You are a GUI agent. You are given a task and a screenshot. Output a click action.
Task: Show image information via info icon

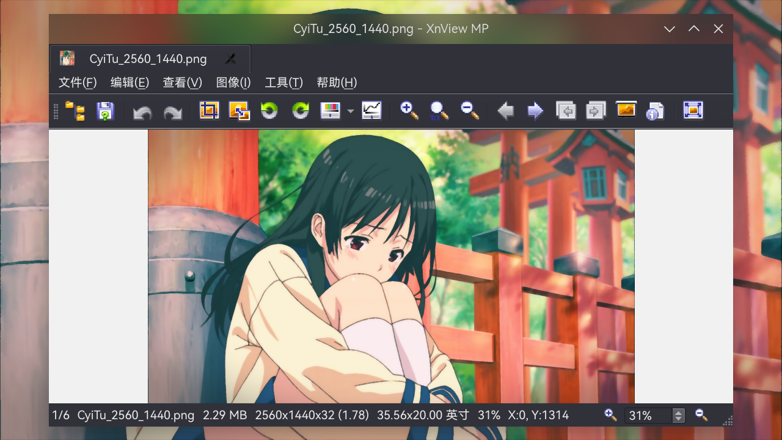tap(654, 111)
